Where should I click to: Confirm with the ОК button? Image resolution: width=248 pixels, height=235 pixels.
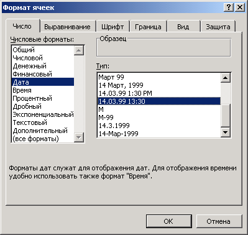168,221
